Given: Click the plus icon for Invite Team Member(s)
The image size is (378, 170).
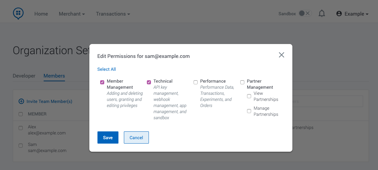Looking at the screenshot, I should tap(21, 101).
